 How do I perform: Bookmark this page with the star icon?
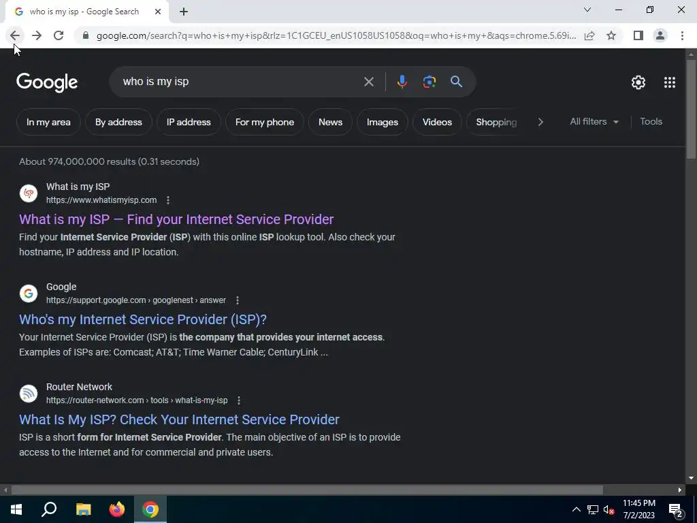pyautogui.click(x=611, y=35)
